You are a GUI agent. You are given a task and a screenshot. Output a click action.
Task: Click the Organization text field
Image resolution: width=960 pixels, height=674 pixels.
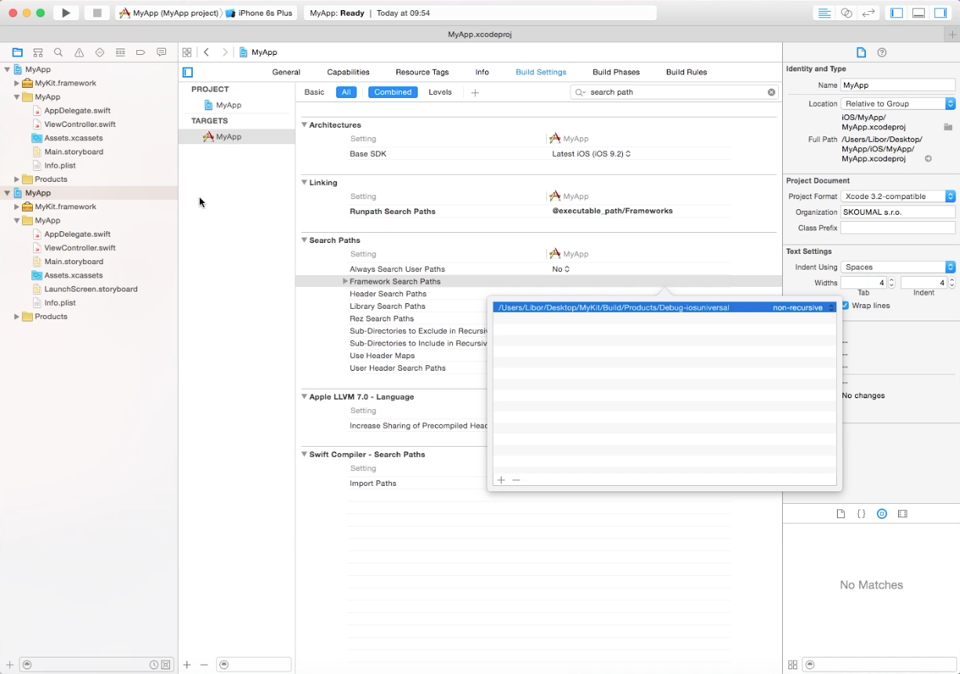(898, 212)
